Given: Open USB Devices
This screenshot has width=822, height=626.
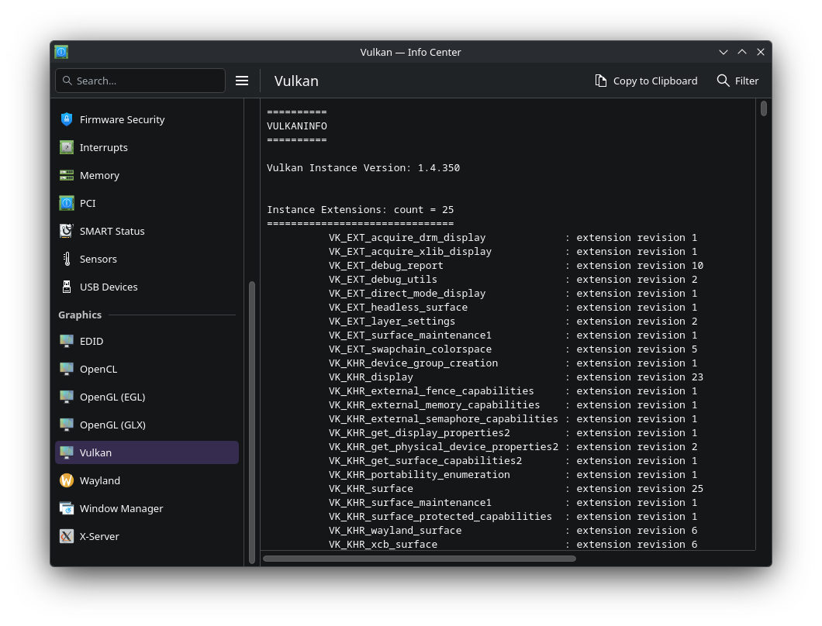Looking at the screenshot, I should (147, 287).
